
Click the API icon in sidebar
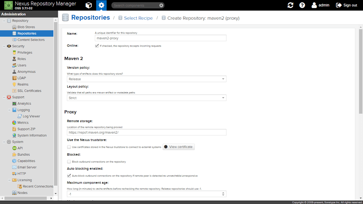(x=14, y=148)
